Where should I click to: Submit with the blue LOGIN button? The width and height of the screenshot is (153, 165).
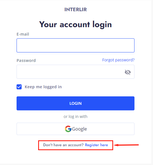[x=76, y=103]
